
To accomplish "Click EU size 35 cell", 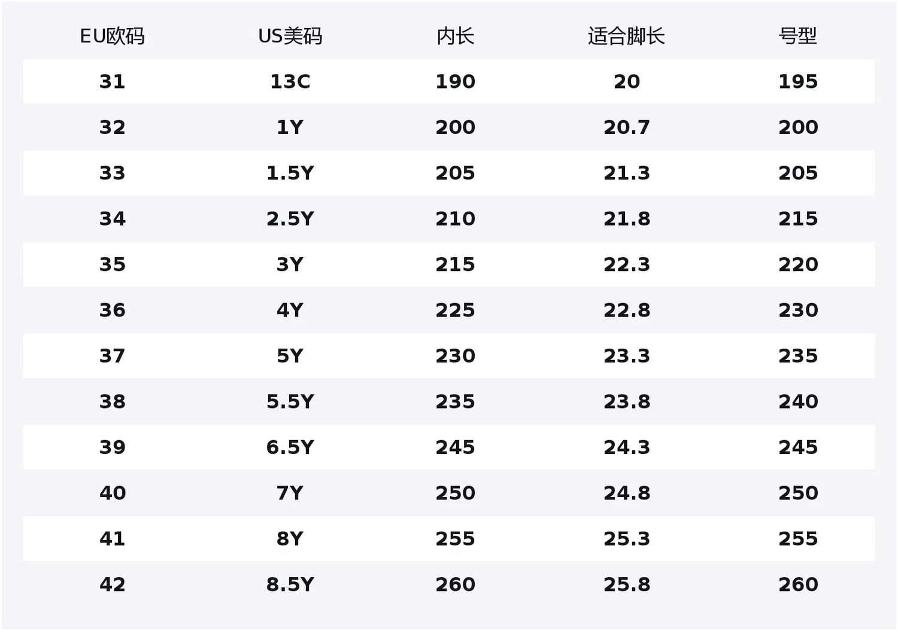I will [112, 264].
